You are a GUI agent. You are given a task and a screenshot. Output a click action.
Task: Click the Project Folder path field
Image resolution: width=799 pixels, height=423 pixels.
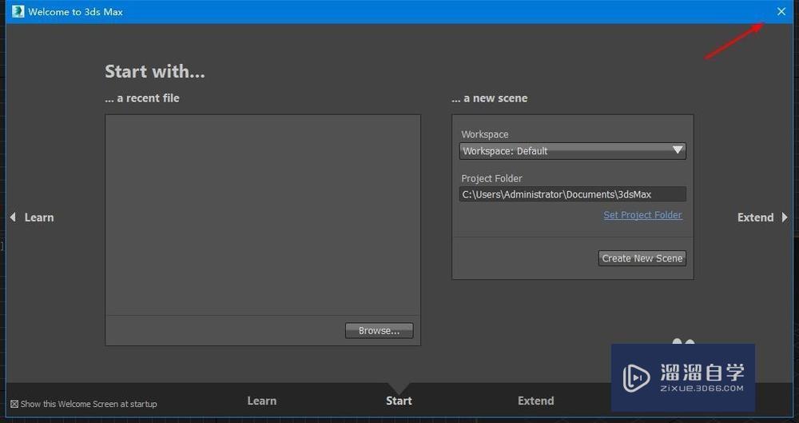pos(572,194)
